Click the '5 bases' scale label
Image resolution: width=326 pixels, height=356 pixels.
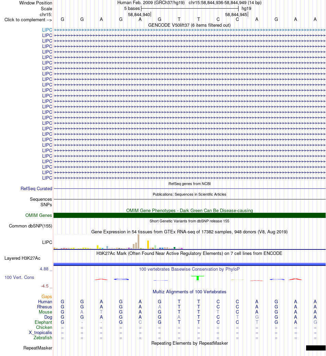(132, 9)
